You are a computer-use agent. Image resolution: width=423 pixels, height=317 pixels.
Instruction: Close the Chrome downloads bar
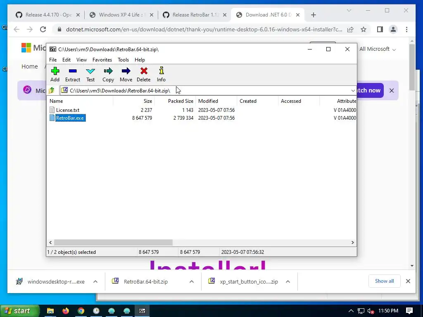pos(408,281)
